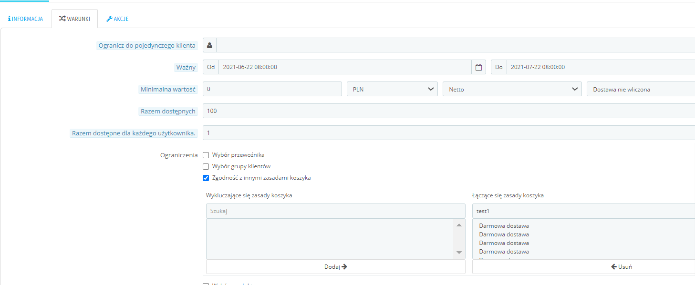Open the Netto tax dropdown
The image size is (695, 285).
click(x=512, y=89)
